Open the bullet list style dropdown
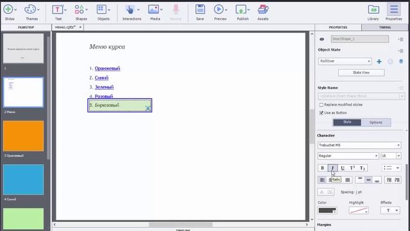 (391, 168)
